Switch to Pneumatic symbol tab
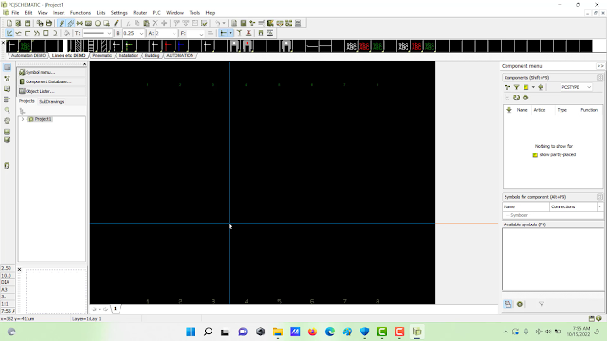Screen dimensions: 607x341 (102, 55)
